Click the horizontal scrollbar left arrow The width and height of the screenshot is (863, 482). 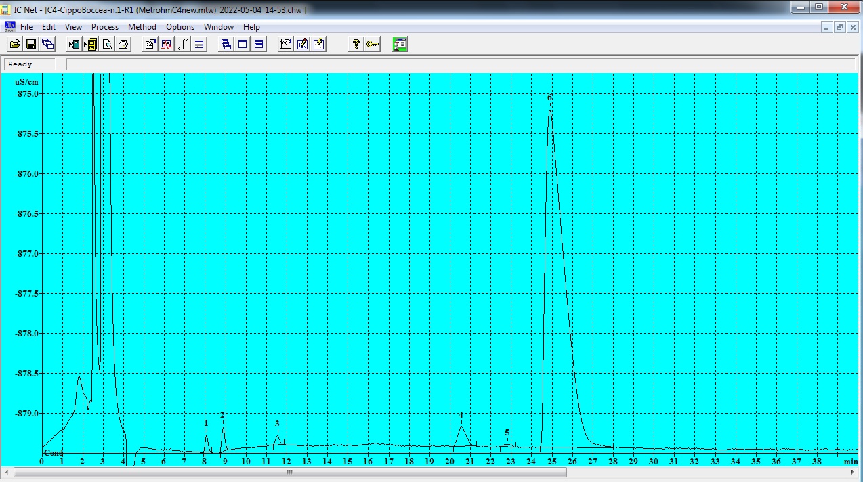click(x=7, y=473)
